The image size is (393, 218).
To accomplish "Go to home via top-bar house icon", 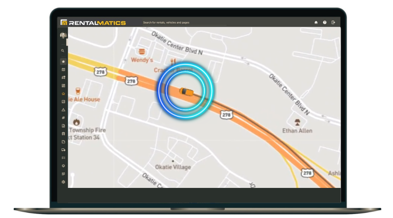I will point(316,22).
